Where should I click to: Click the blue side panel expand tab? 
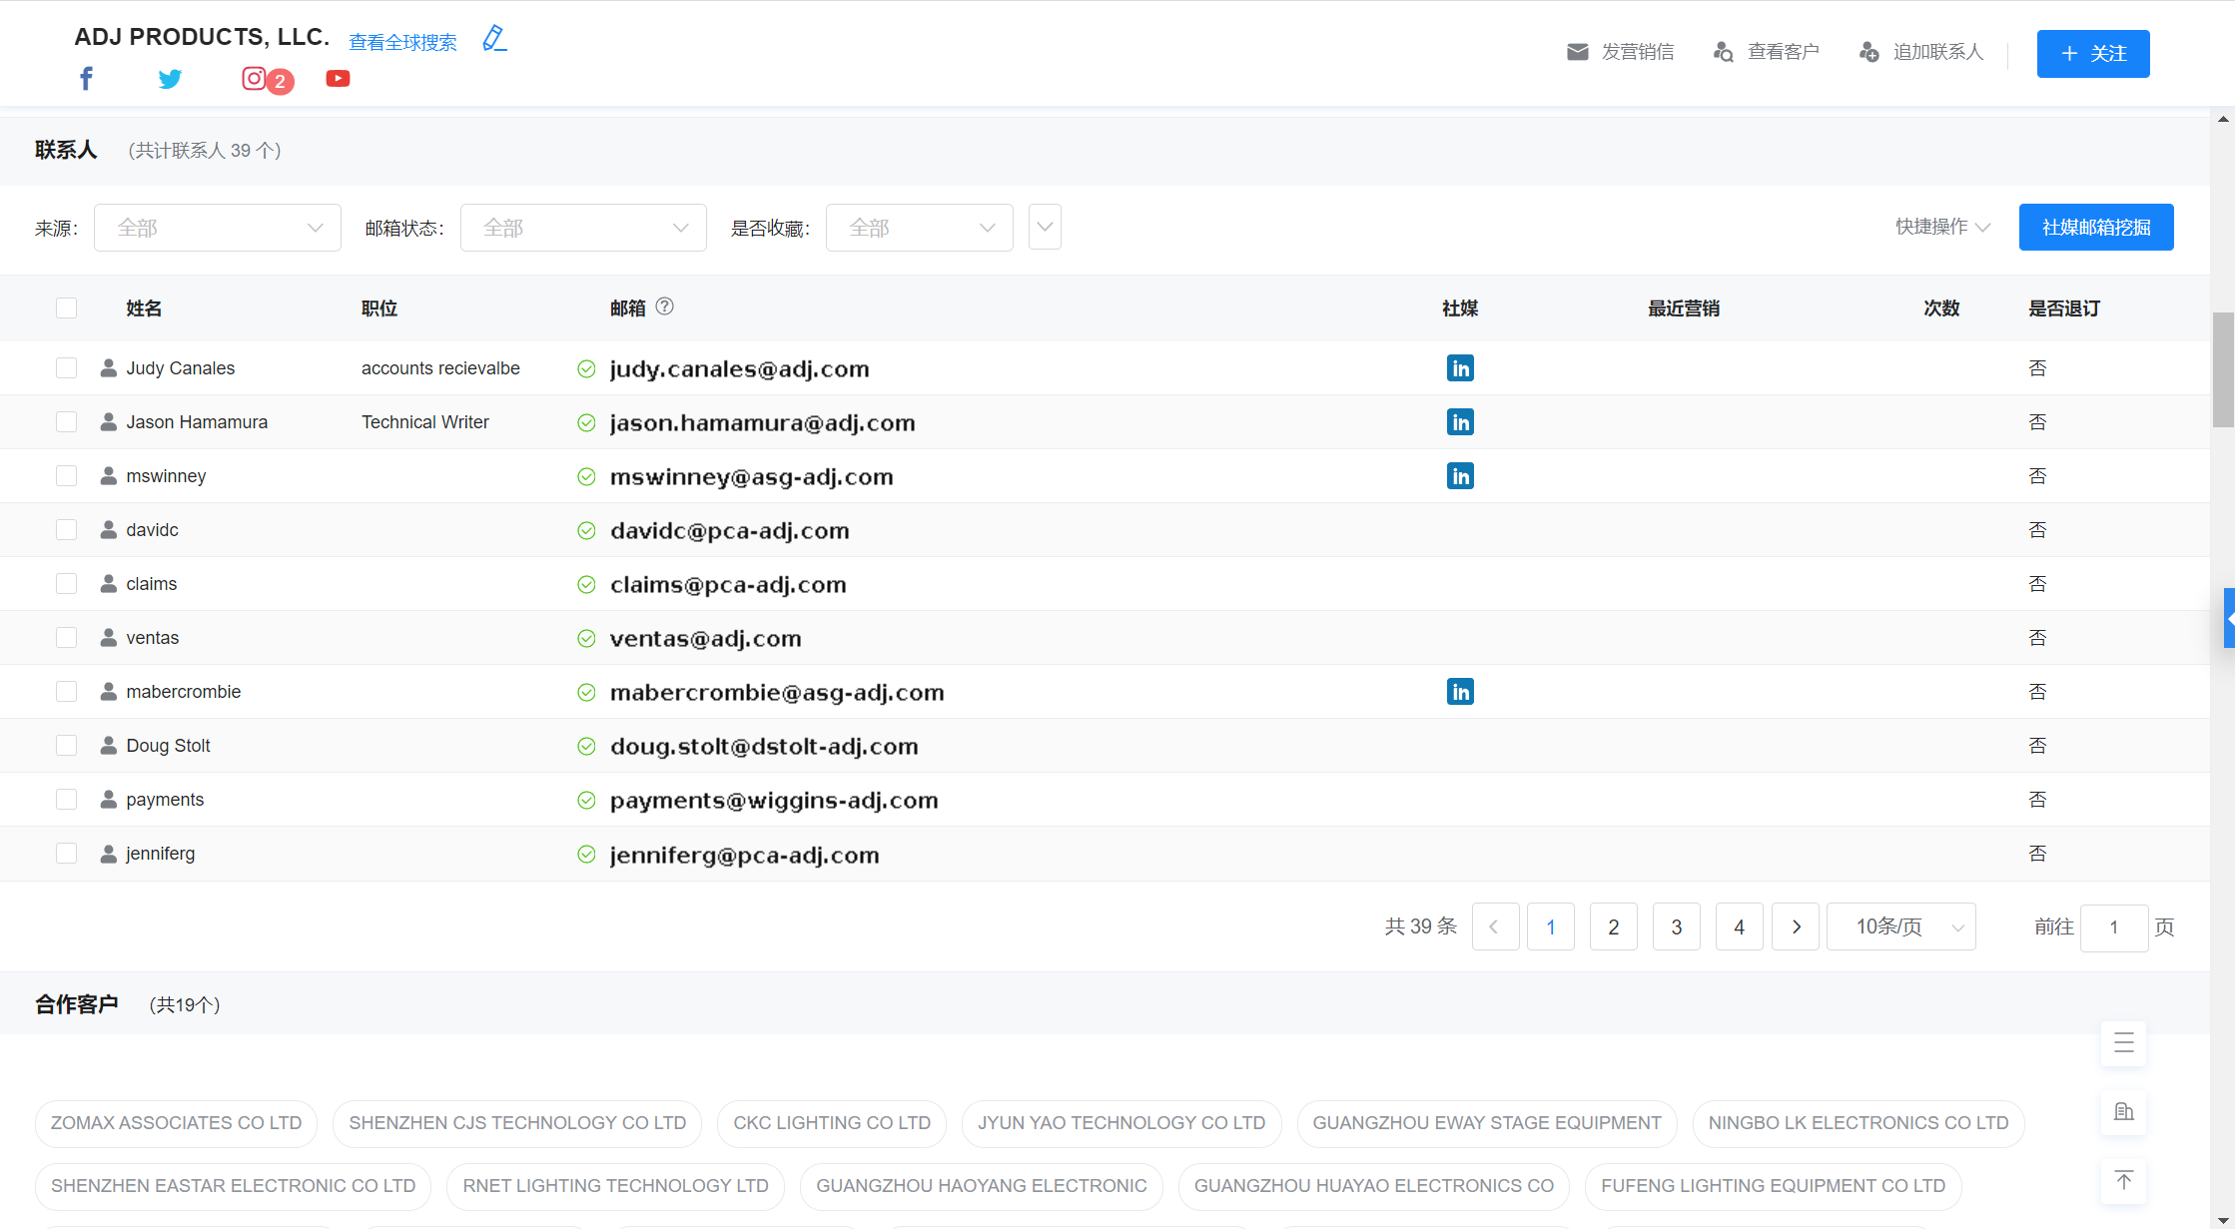click(x=2229, y=619)
